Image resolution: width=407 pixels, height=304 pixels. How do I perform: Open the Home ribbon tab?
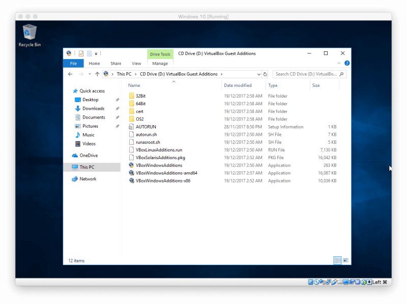tap(94, 64)
